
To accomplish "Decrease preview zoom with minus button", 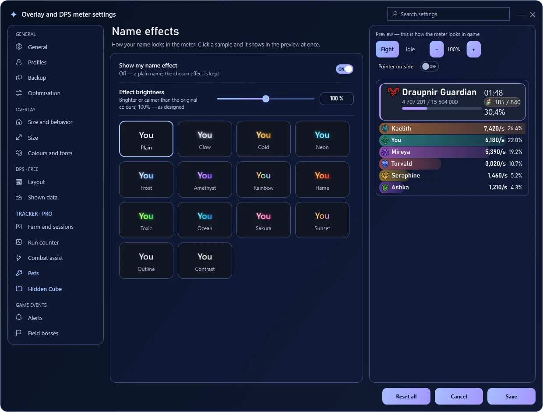I will (437, 50).
